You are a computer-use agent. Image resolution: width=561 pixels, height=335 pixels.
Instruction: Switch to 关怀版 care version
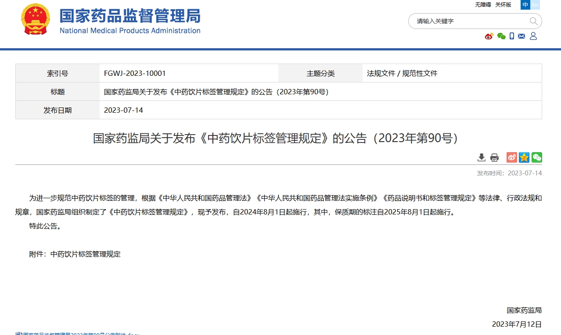pos(503,5)
